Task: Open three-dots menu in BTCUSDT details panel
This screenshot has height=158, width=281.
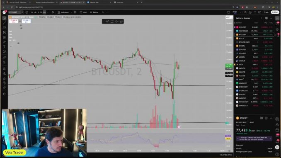Action: pyautogui.click(x=271, y=118)
